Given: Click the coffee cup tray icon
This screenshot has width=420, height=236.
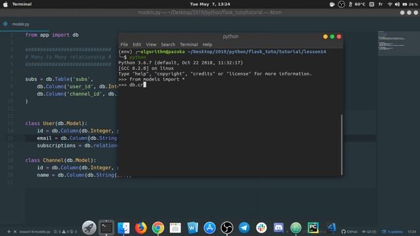Looking at the screenshot, I should pyautogui.click(x=332, y=5).
